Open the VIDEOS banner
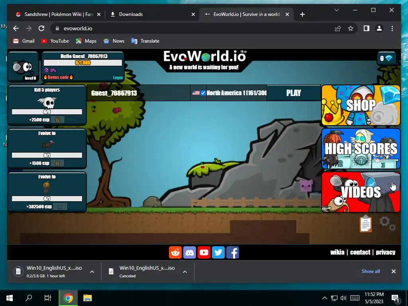 361,192
